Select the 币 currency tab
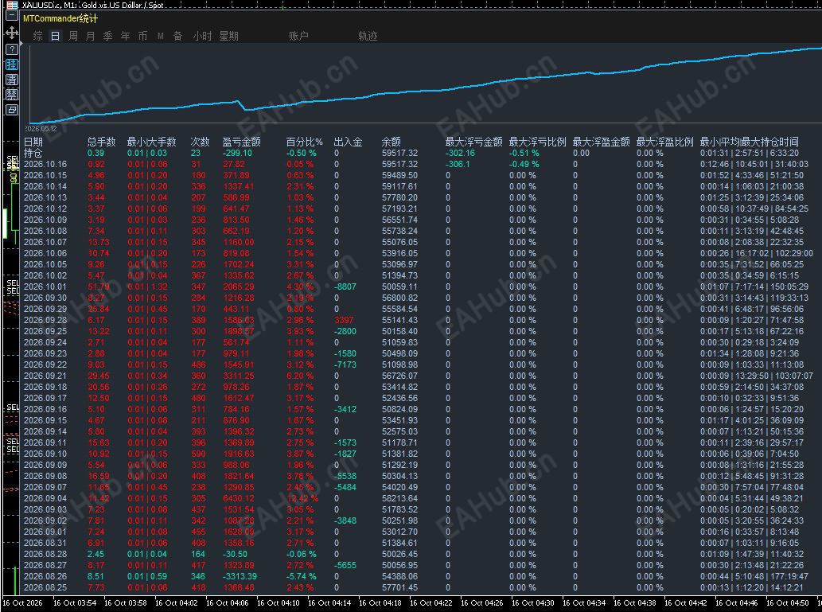822x612 pixels. 142,36
